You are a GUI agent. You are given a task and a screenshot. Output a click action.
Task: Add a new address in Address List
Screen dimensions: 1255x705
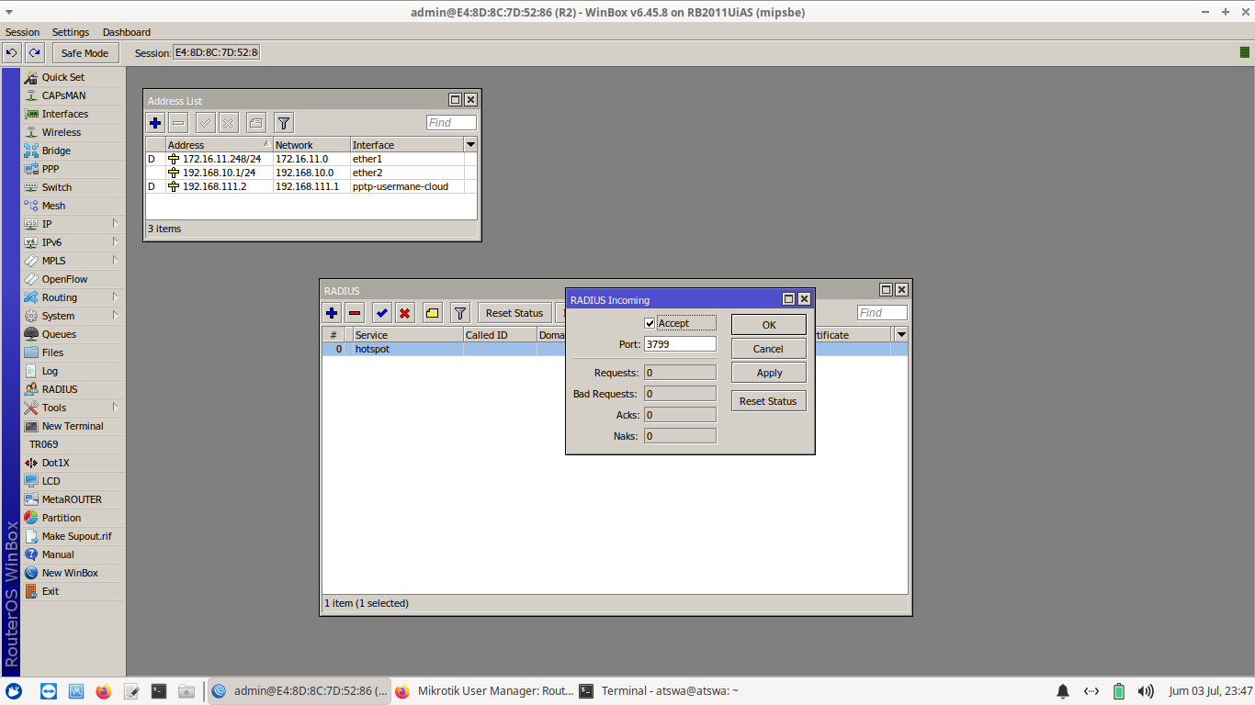click(155, 123)
